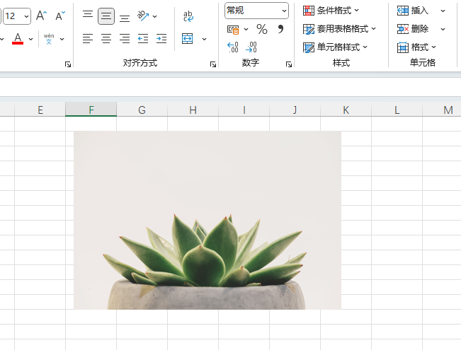Toggle wrap text

point(188,16)
